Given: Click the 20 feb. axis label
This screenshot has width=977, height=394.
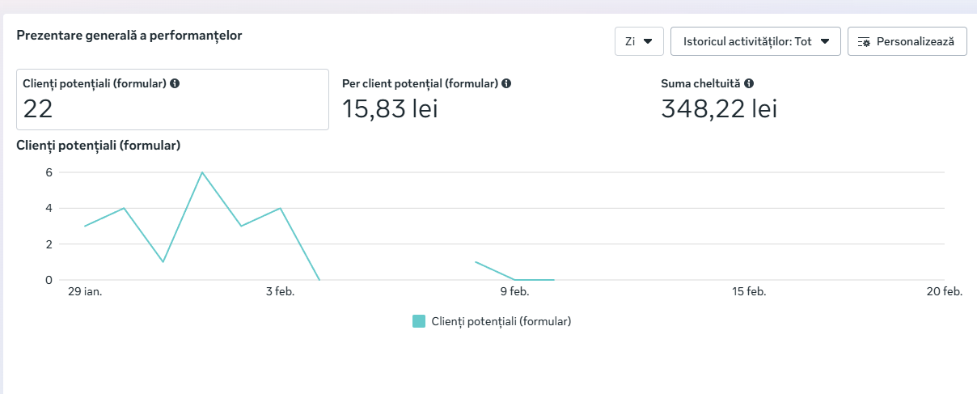Looking at the screenshot, I should pos(945,291).
